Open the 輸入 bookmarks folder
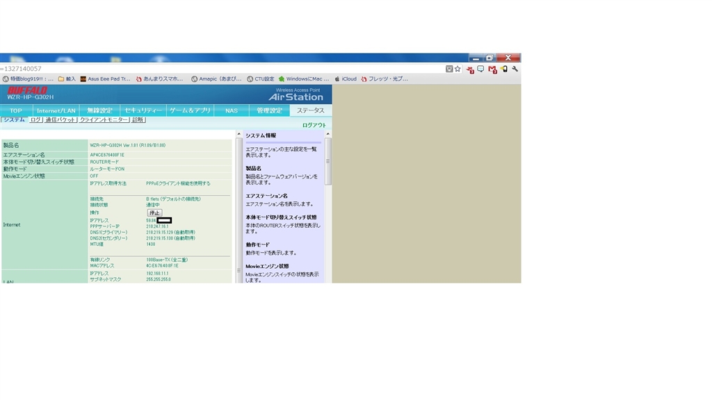 [67, 79]
